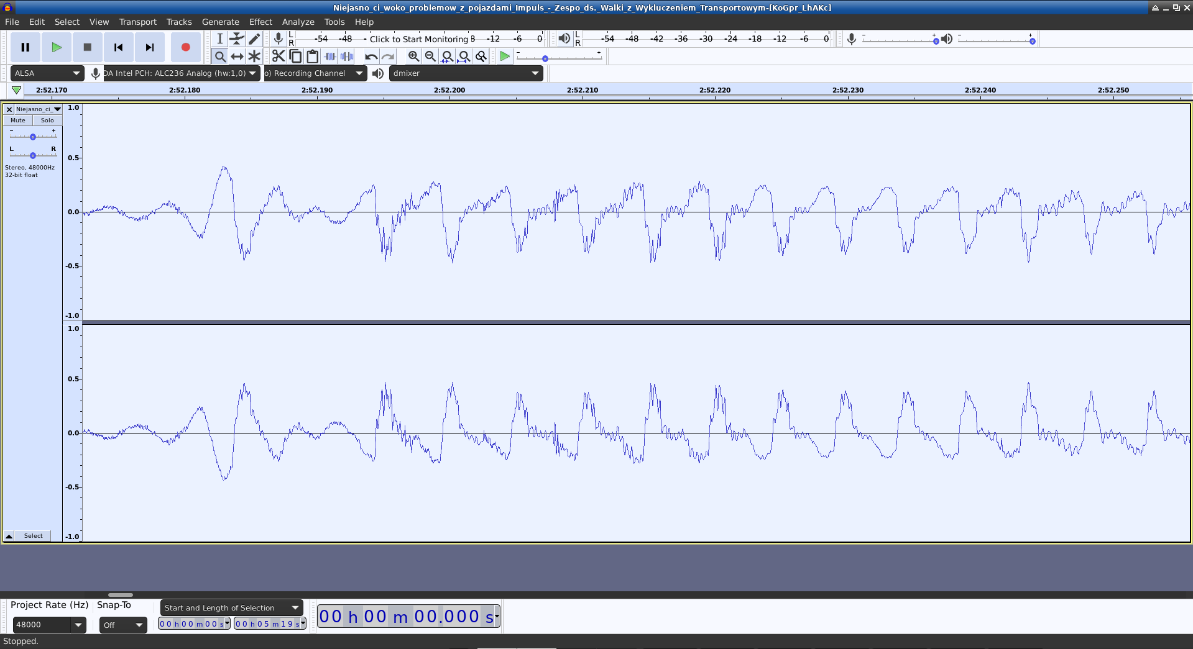The width and height of the screenshot is (1193, 649).
Task: Select the Selection (I-beam) tool
Action: tap(220, 39)
